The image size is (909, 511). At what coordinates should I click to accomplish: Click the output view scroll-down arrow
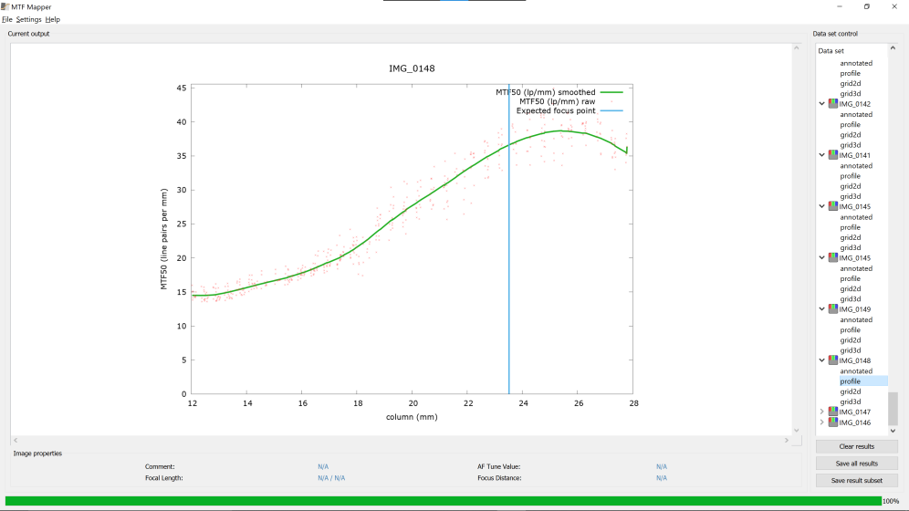coord(797,431)
